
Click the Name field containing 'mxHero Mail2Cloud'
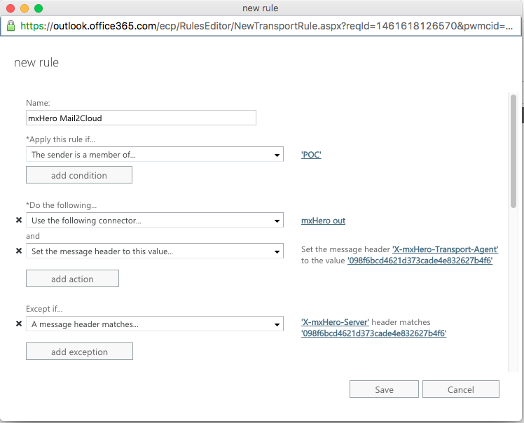click(x=141, y=118)
